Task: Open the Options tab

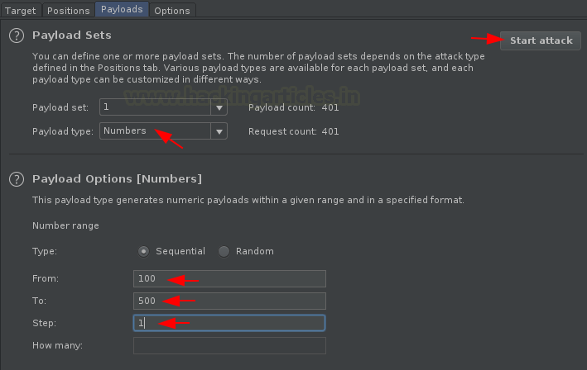Action: click(172, 11)
